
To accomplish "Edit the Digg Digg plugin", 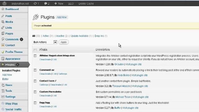I will click(x=55, y=106).
